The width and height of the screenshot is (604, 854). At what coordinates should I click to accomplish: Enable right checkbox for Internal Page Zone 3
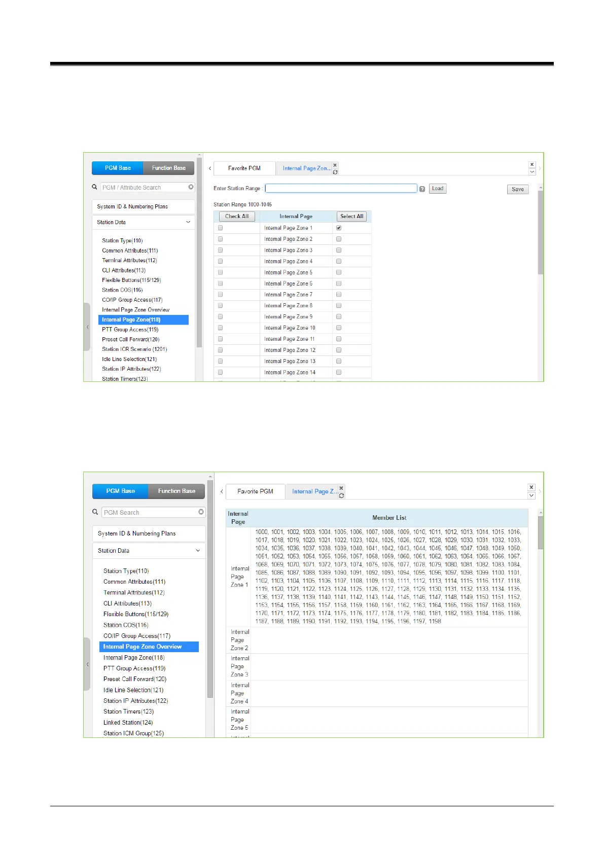coord(339,250)
